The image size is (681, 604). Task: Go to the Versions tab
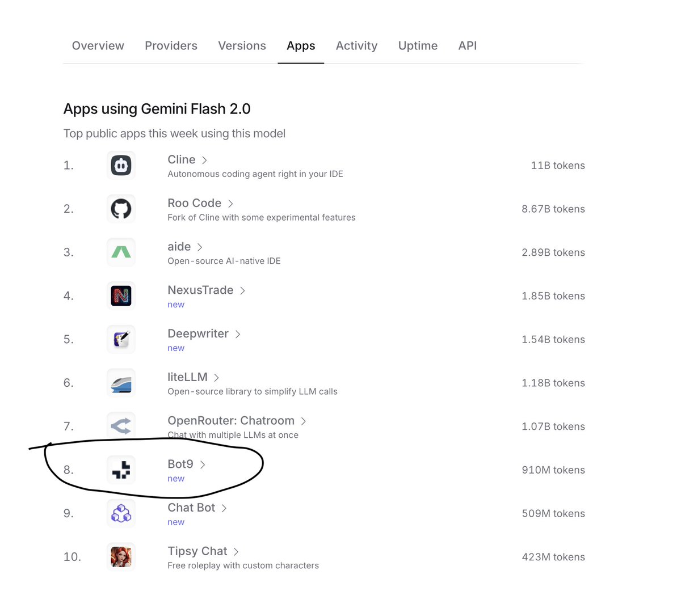[242, 46]
